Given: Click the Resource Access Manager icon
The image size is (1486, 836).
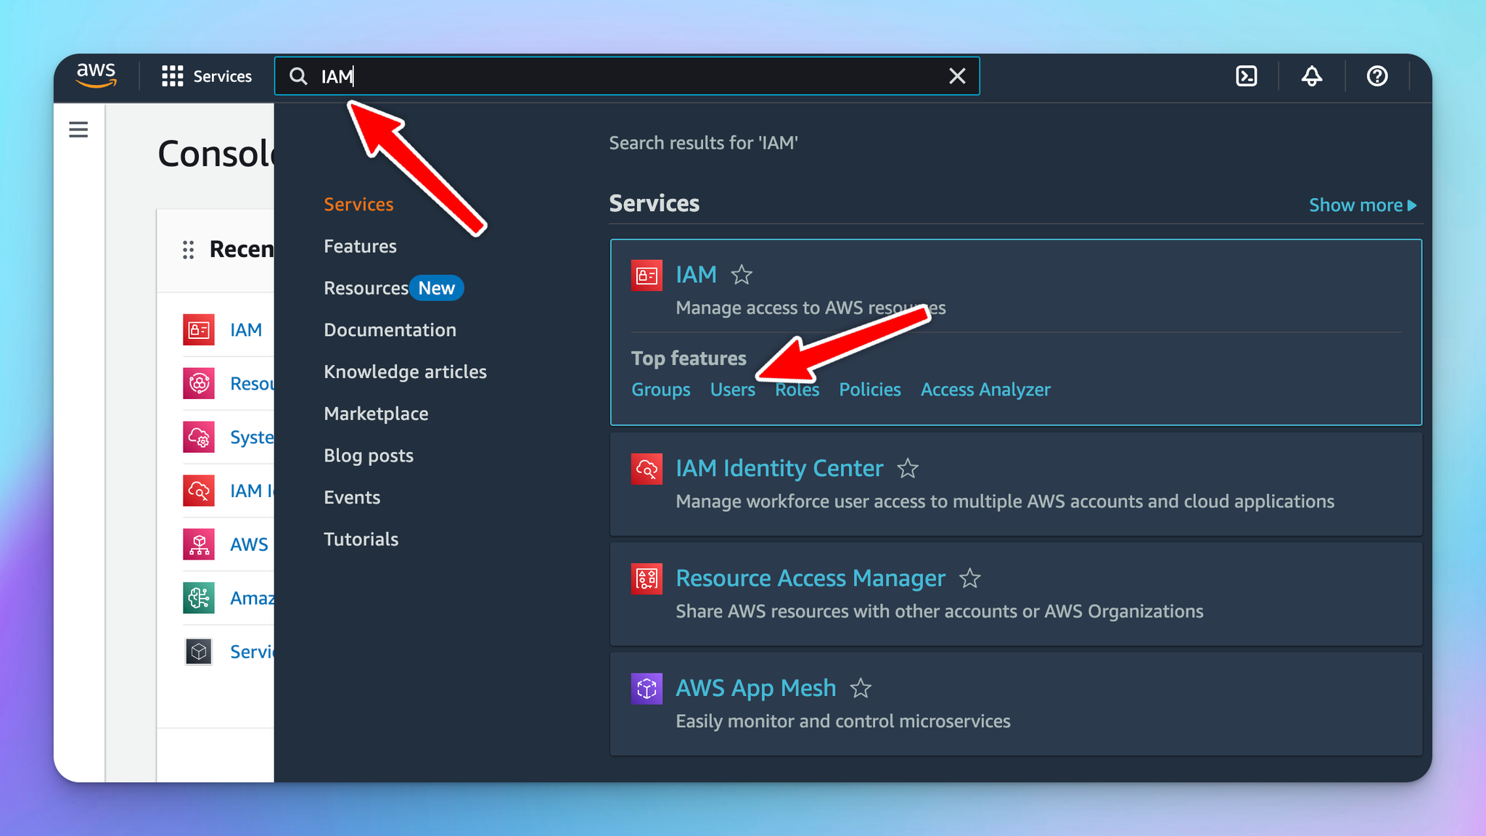Looking at the screenshot, I should pos(646,578).
